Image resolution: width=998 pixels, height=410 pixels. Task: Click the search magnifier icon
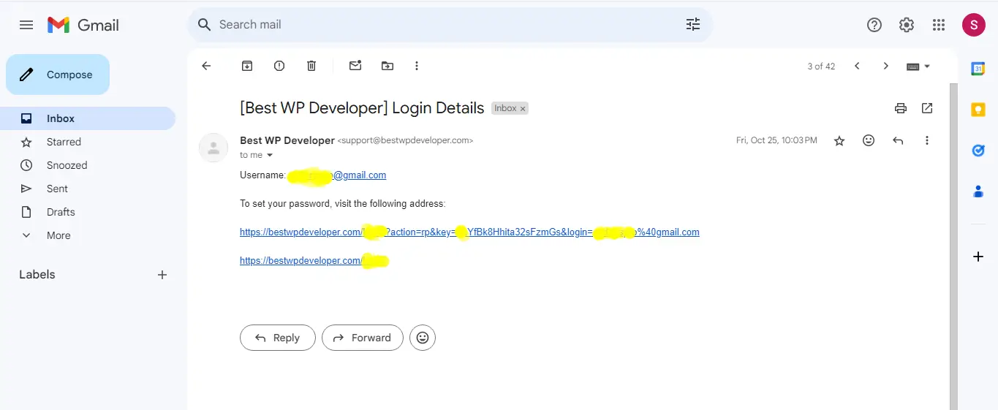pyautogui.click(x=205, y=25)
